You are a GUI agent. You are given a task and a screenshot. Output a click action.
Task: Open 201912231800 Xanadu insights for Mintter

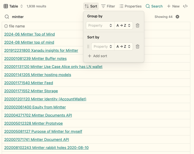[x=41, y=51]
